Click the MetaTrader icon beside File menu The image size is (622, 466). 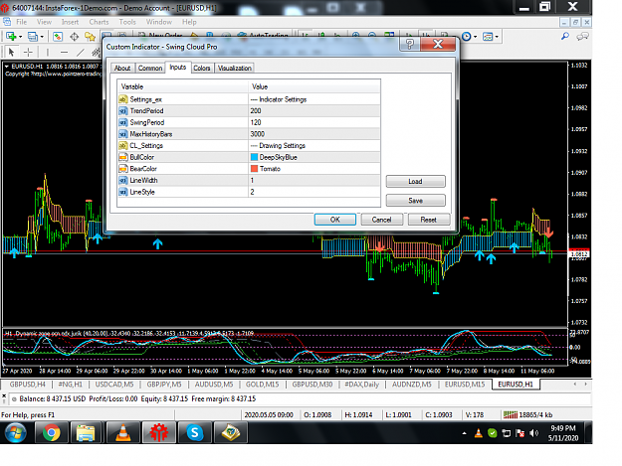coord(7,22)
